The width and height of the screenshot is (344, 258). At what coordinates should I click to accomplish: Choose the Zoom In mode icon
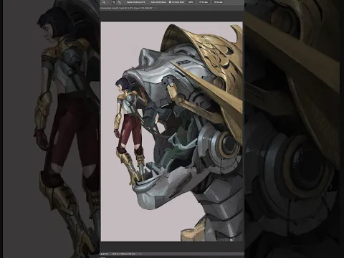click(114, 2)
